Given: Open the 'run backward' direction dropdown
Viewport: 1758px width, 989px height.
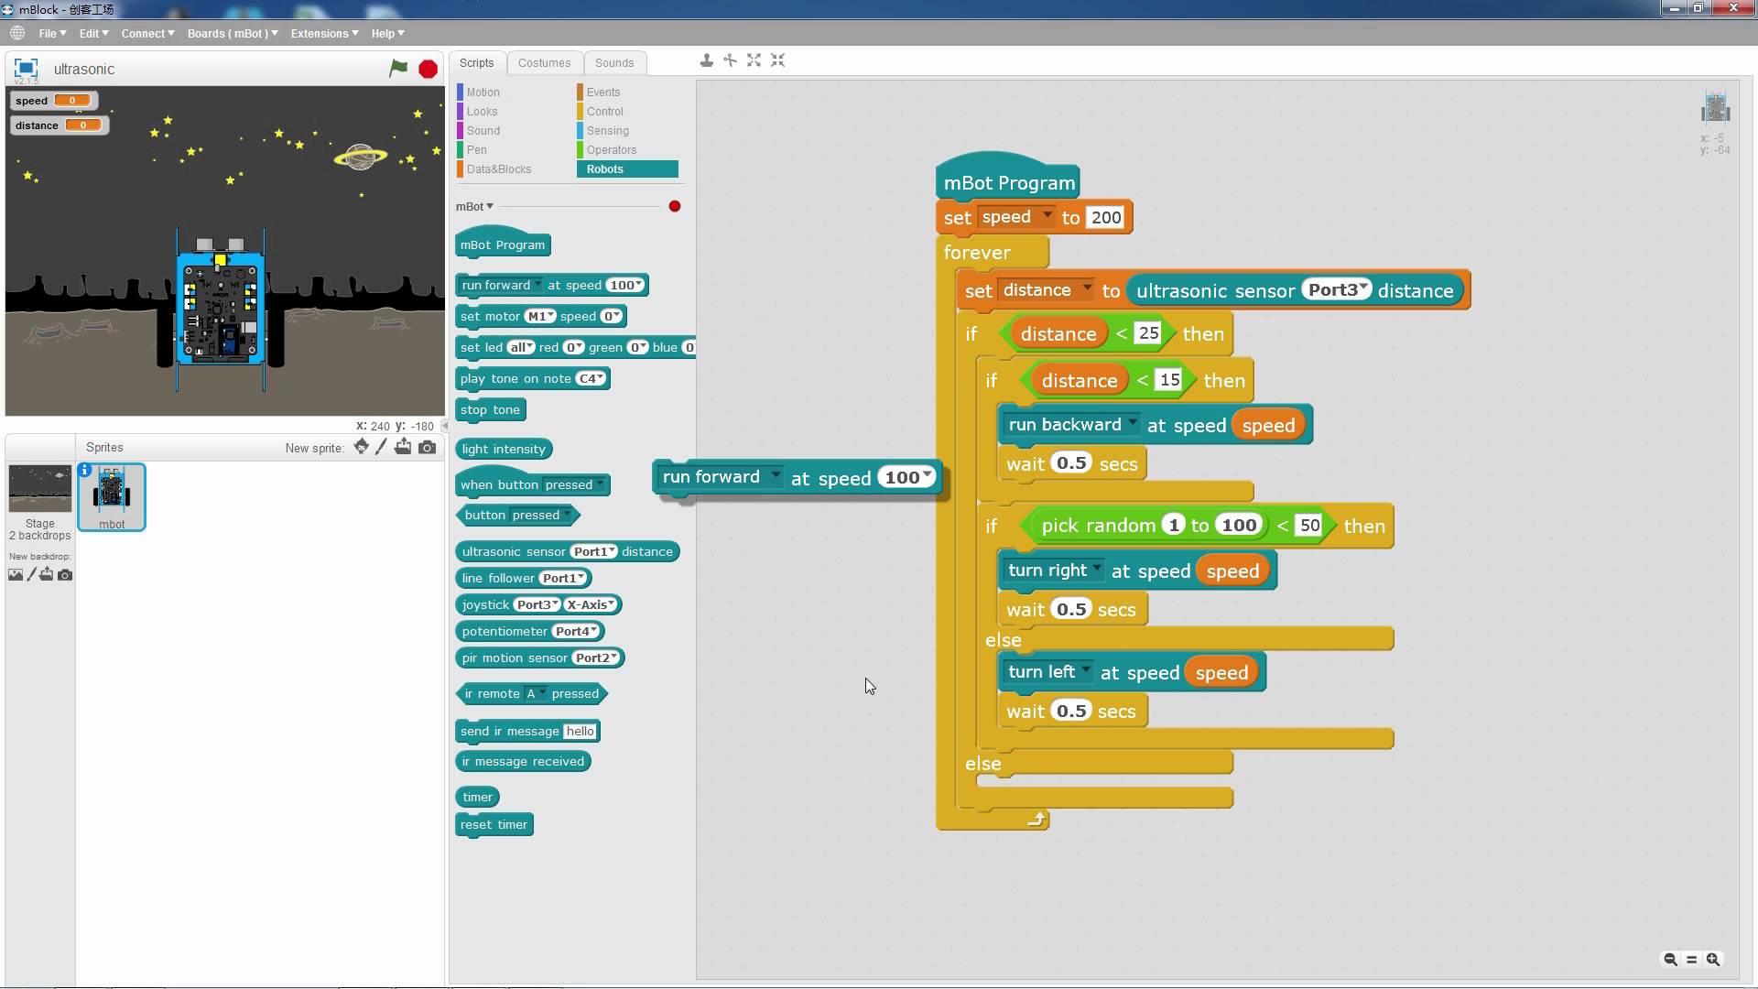Looking at the screenshot, I should coord(1133,424).
